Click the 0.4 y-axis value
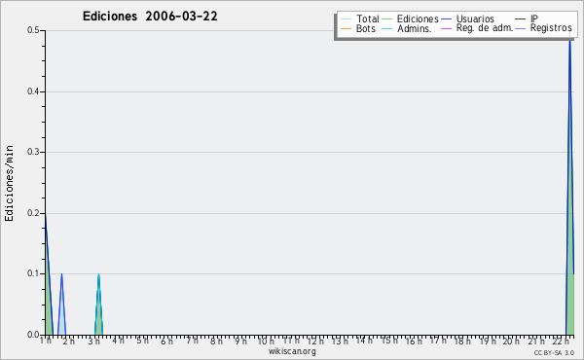The width and height of the screenshot is (584, 360). point(33,91)
